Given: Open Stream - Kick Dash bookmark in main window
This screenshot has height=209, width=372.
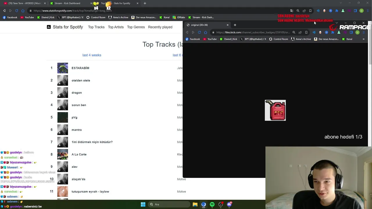Looking at the screenshot, I should point(201,17).
